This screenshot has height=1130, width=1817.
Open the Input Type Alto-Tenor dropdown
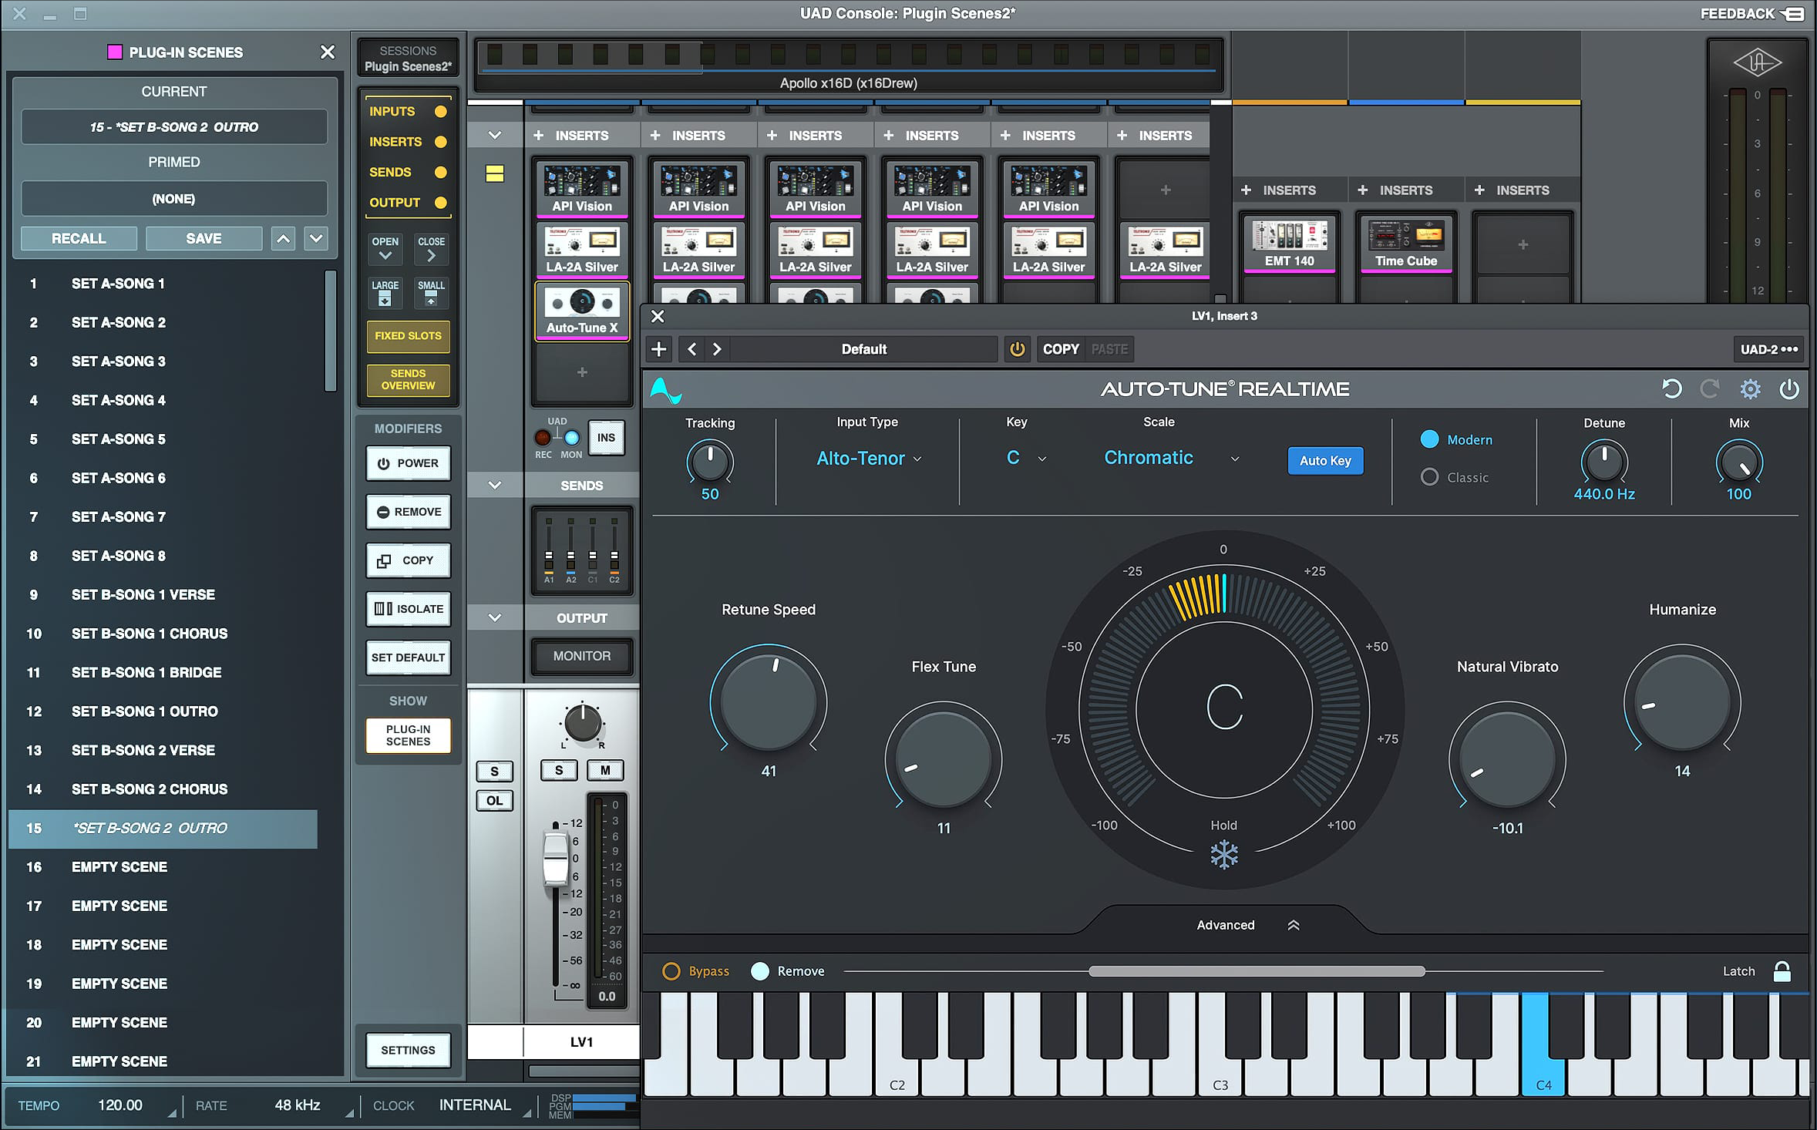coord(869,459)
